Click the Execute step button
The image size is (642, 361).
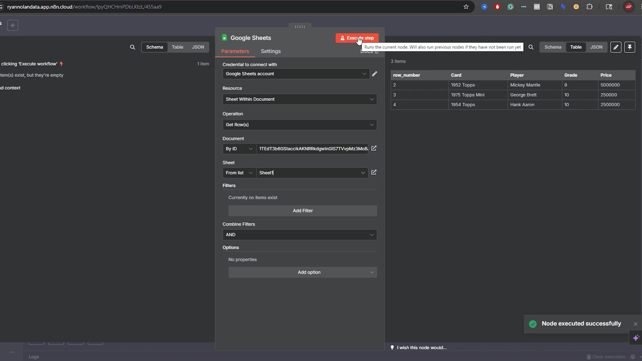click(357, 38)
